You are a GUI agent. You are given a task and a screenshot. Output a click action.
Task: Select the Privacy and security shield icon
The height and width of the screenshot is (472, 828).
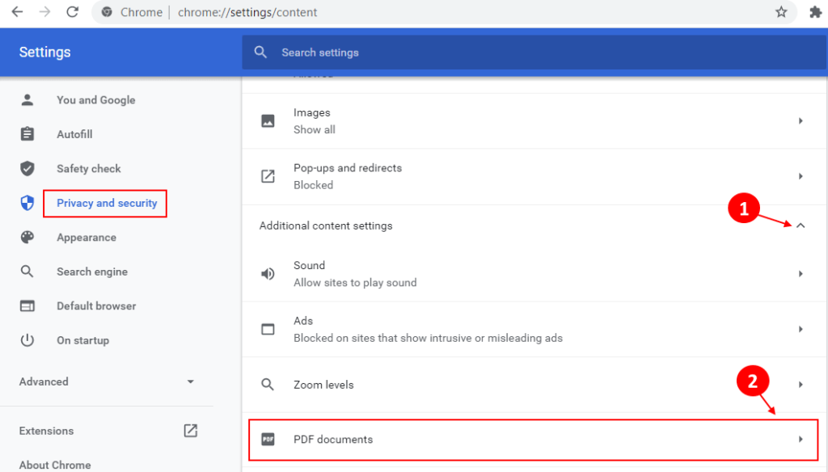click(x=27, y=203)
